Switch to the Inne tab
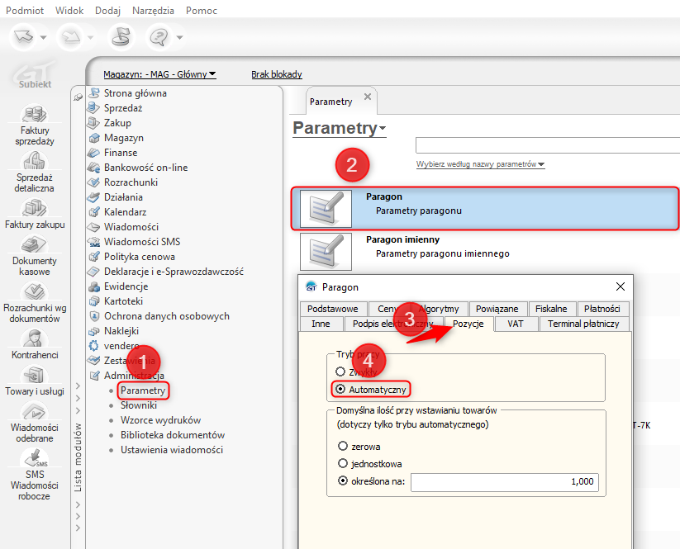Image resolution: width=680 pixels, height=549 pixels. point(321,324)
